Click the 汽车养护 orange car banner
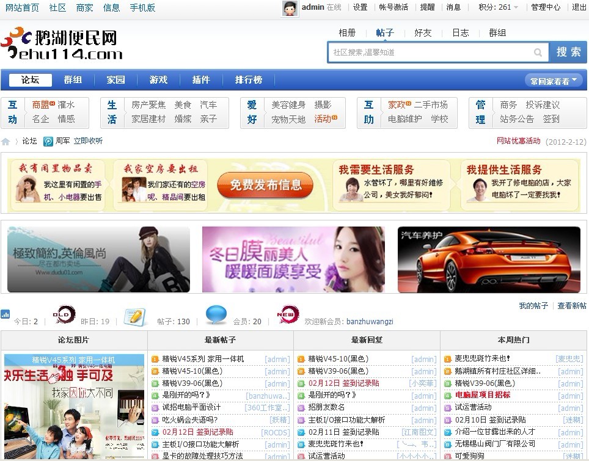Image resolution: width=589 pixels, height=461 pixels. 489,260
